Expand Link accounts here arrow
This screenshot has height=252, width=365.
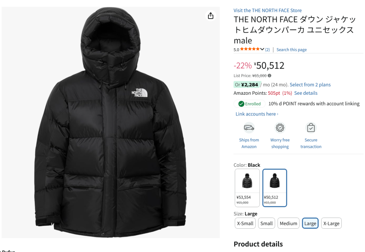coord(278,114)
